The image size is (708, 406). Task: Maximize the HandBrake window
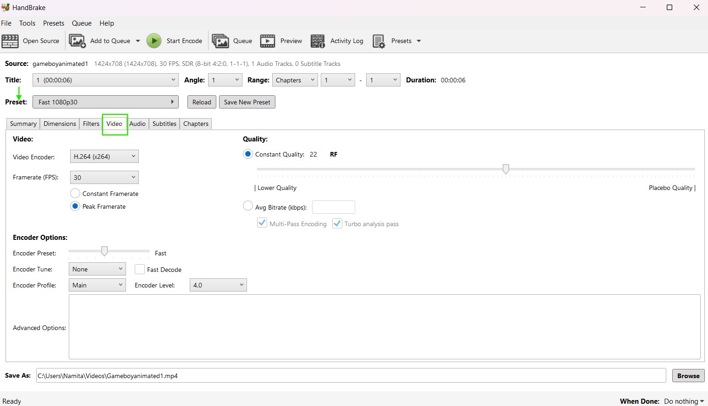pyautogui.click(x=670, y=7)
